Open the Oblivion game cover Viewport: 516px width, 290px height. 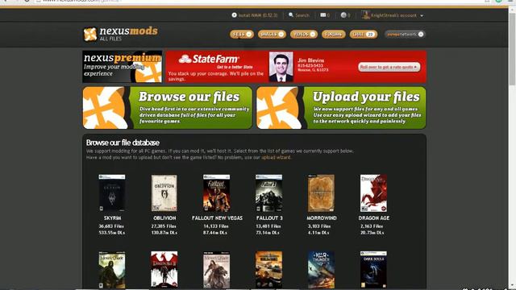[164, 193]
